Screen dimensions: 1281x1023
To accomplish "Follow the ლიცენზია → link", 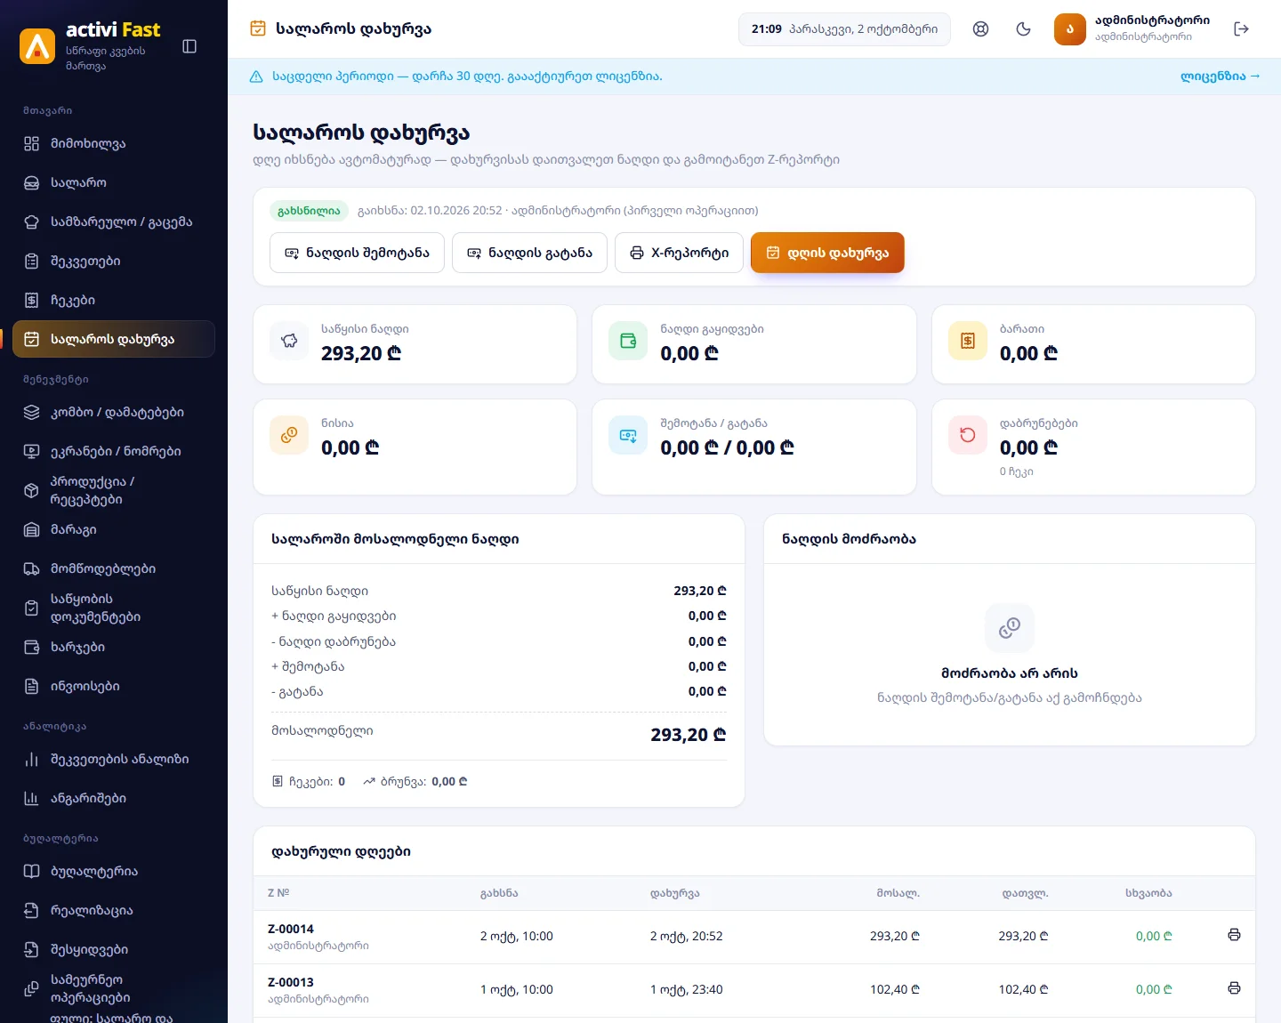I will pos(1221,77).
